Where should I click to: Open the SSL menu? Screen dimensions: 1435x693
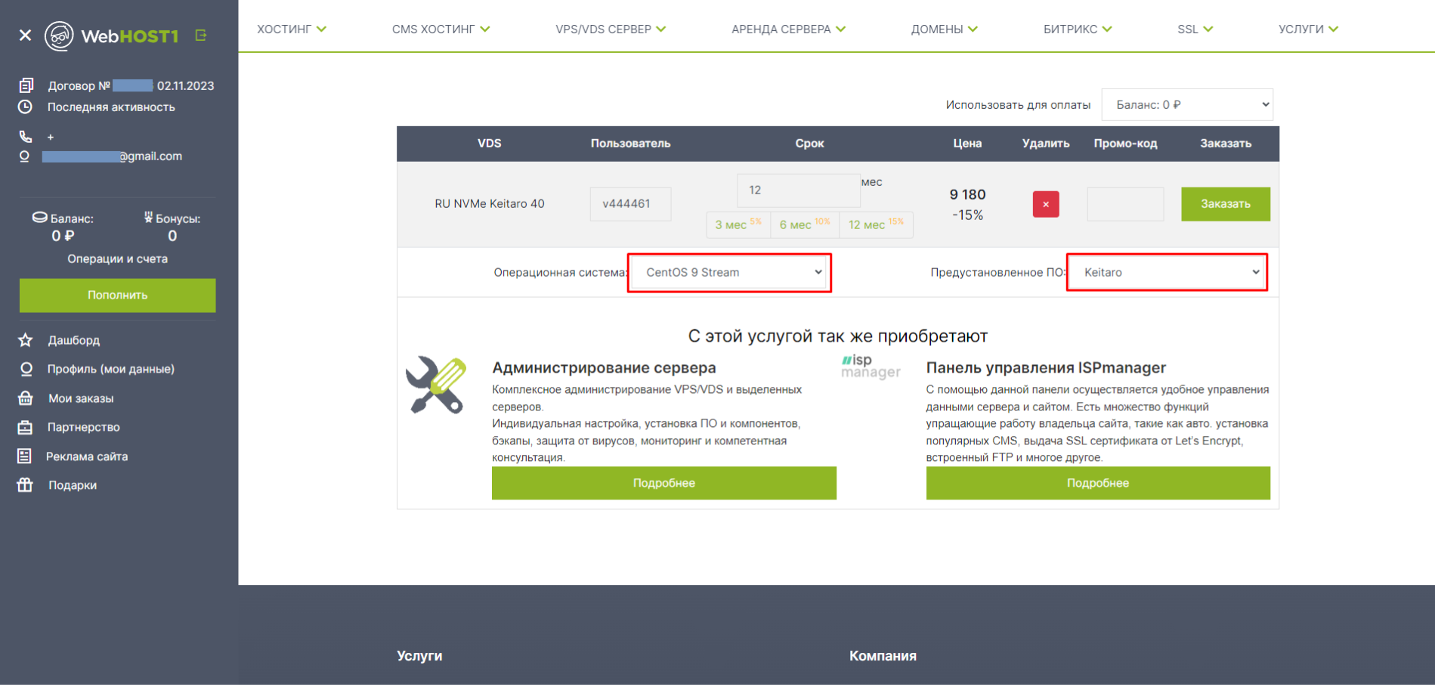[1195, 29]
